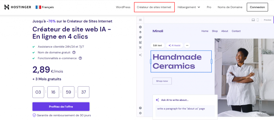Show info tooltip for Nom de domaine gratuit
274x120 pixels.
pyautogui.click(x=74, y=52)
